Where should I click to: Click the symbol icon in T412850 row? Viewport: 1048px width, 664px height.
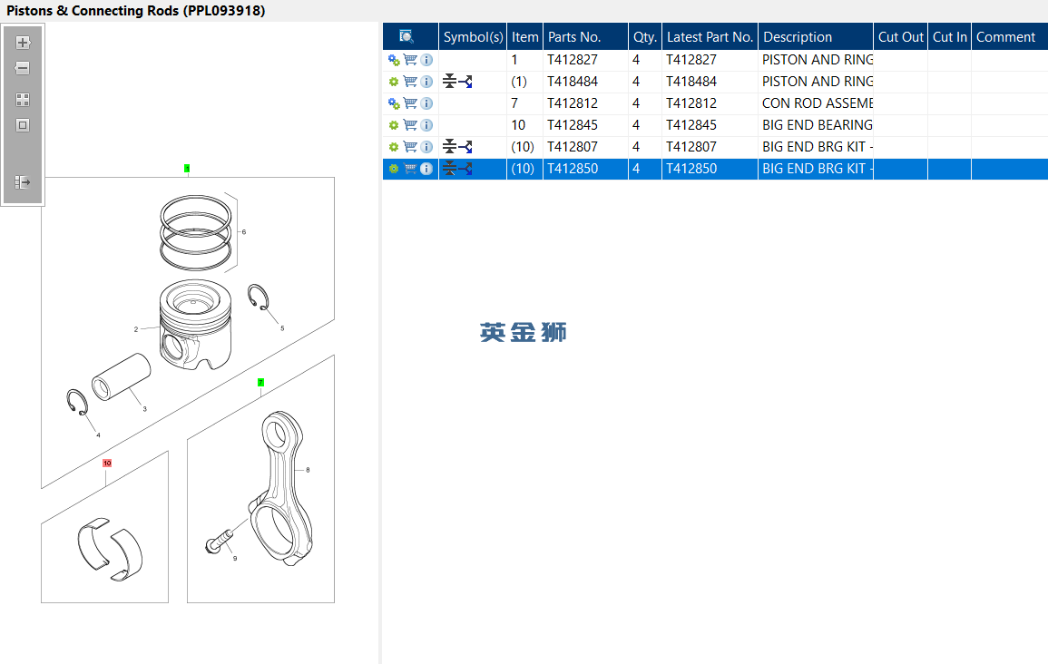[458, 169]
